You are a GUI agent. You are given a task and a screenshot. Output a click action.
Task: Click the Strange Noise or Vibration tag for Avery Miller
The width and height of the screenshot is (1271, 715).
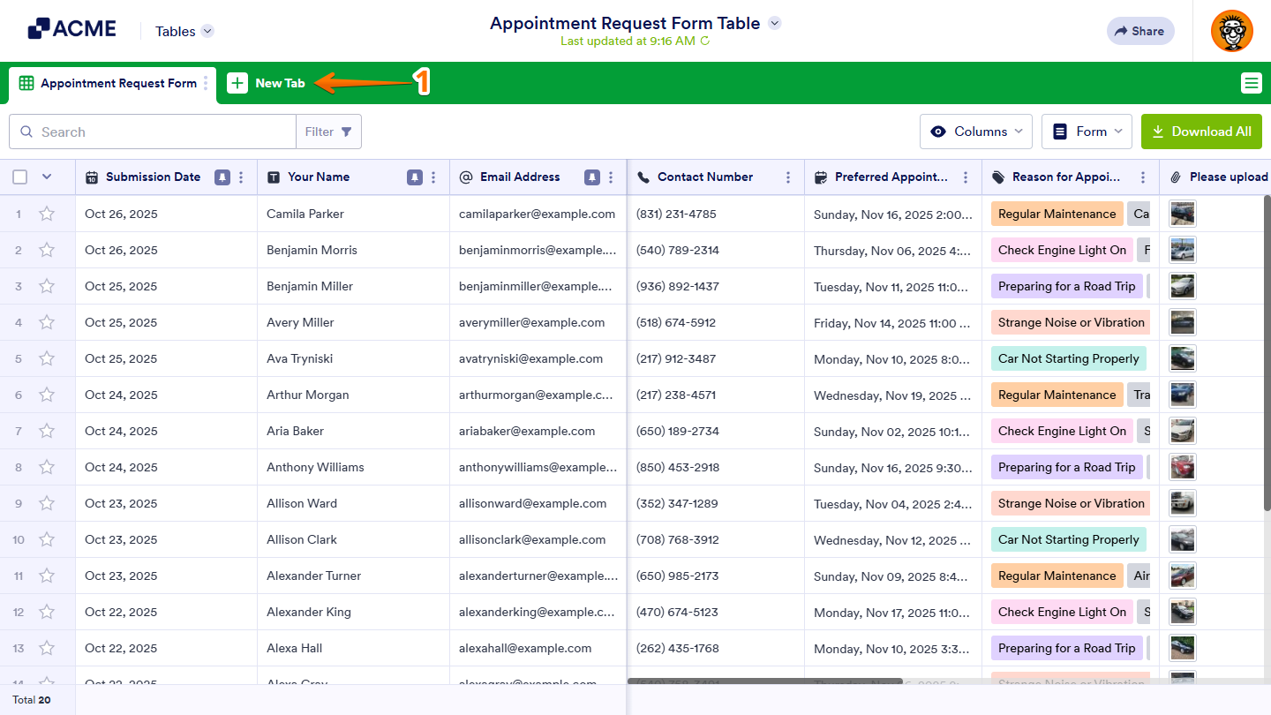[1071, 322]
